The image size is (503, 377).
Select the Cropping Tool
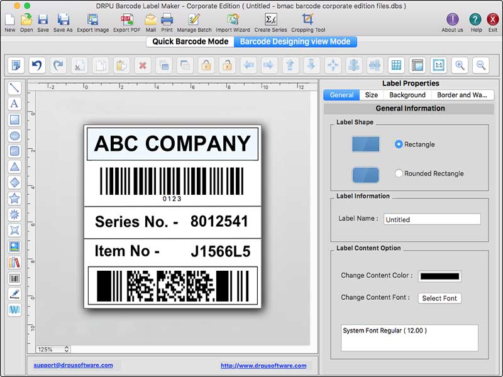pos(308,19)
